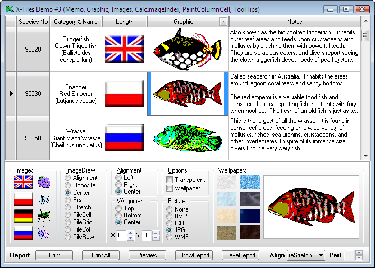Select the green grasshopper image icon
The height and width of the screenshot is (268, 375).
(x=44, y=216)
